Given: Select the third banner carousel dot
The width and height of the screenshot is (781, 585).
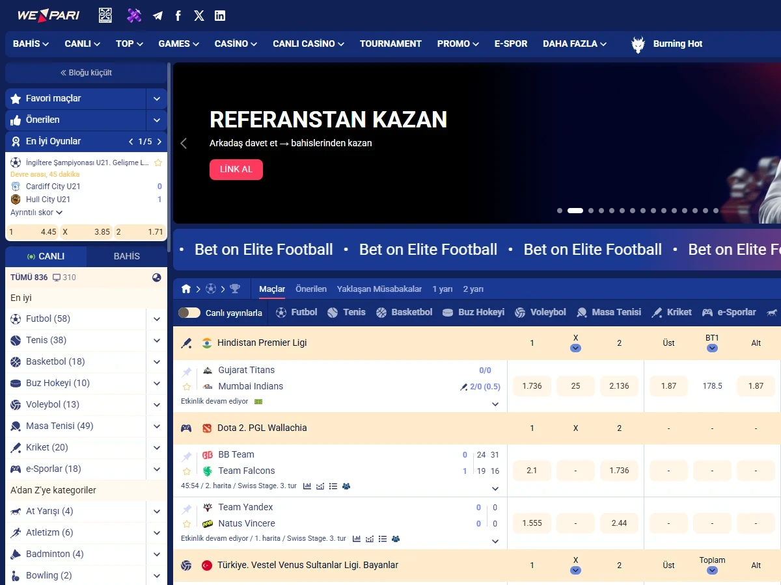Looking at the screenshot, I should 591,211.
